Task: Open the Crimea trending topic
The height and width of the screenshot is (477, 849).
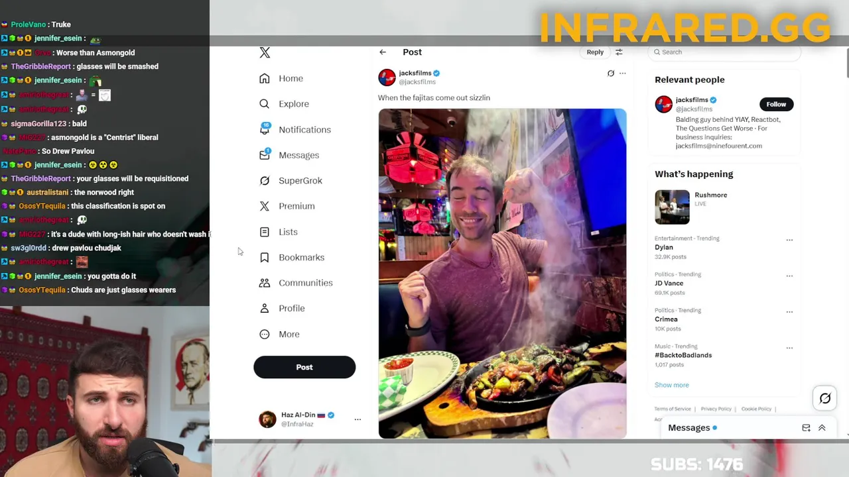Action: point(666,319)
